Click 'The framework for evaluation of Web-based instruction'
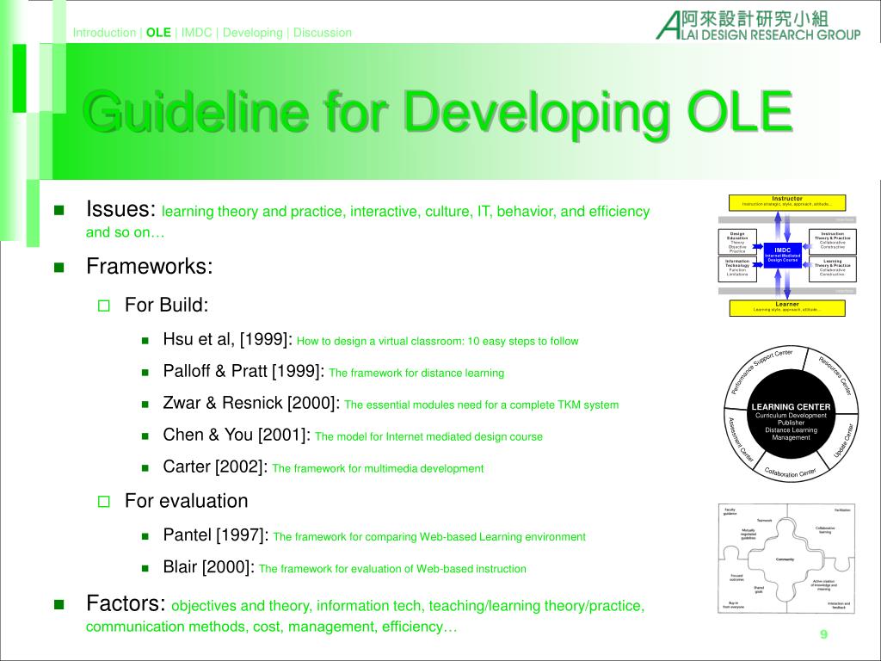The image size is (881, 661). coord(392,569)
